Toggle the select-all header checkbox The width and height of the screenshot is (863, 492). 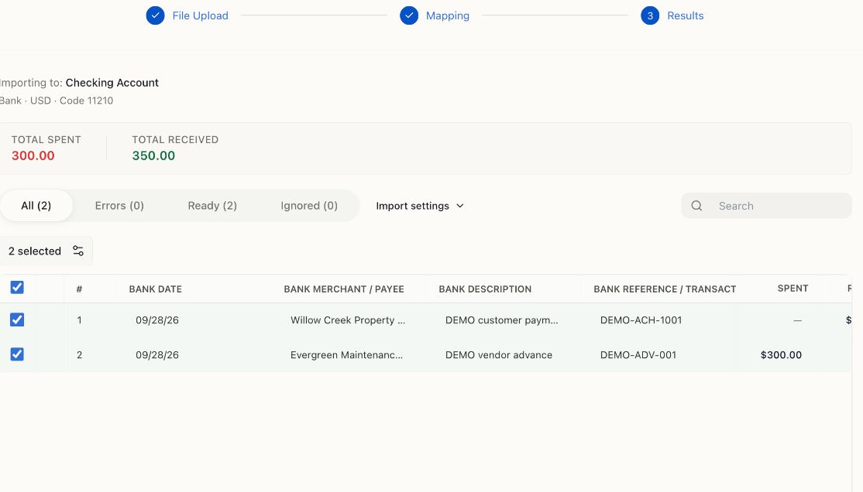(17, 287)
